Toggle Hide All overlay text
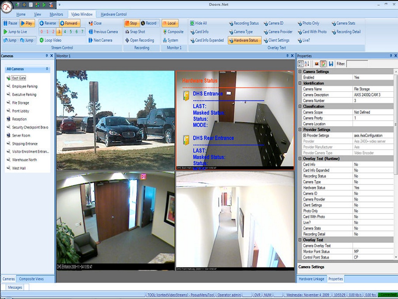398x299 pixels. [x=198, y=23]
